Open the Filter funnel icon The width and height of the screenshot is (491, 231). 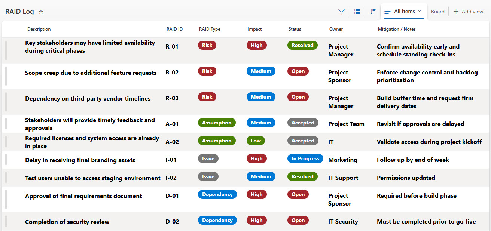341,12
